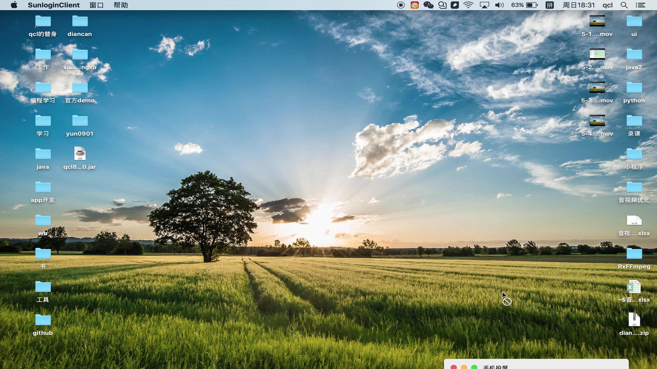Click the screen recording stop icon in menu bar

(x=401, y=5)
